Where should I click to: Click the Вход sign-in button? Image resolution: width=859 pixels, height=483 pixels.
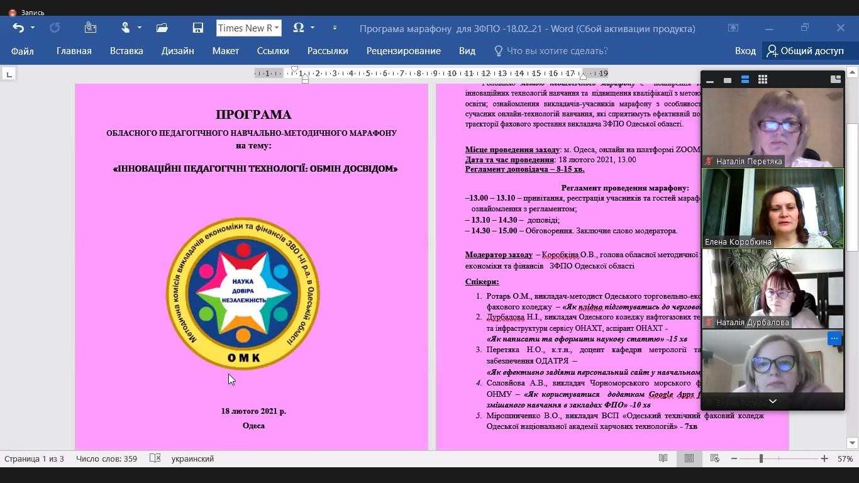tap(745, 51)
